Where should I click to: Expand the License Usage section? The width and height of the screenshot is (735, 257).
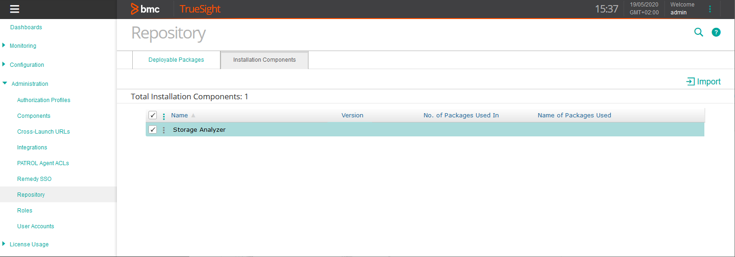click(x=4, y=244)
